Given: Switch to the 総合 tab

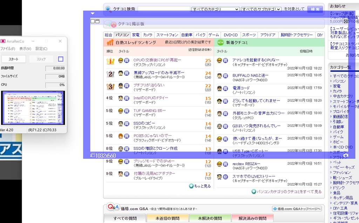Looking at the screenshot, I should click(109, 35).
